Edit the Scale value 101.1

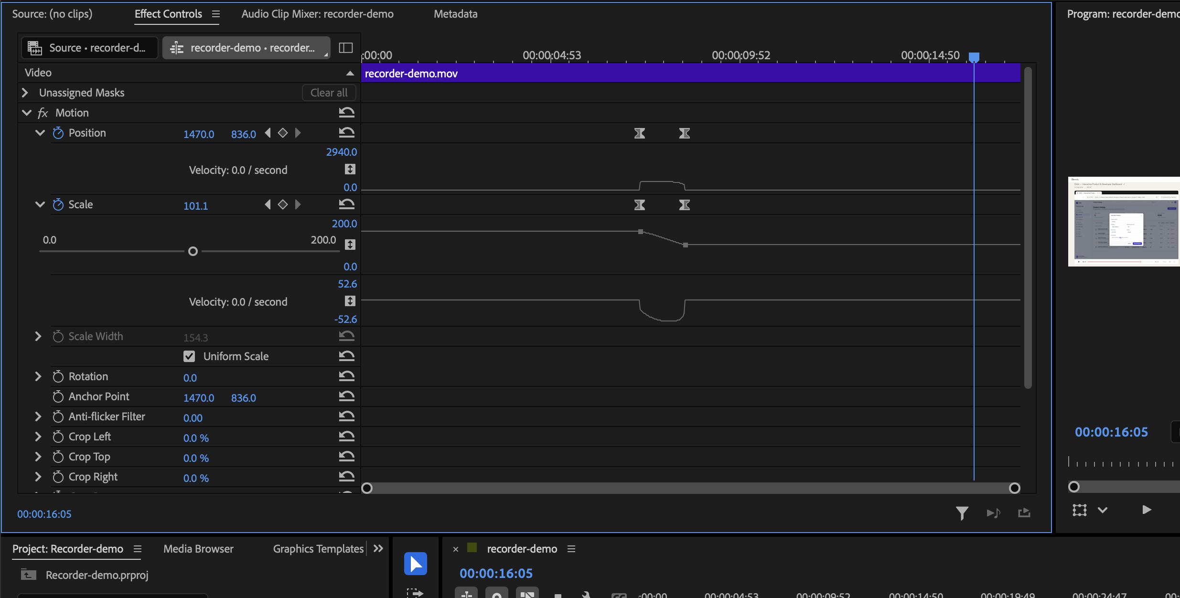[195, 206]
